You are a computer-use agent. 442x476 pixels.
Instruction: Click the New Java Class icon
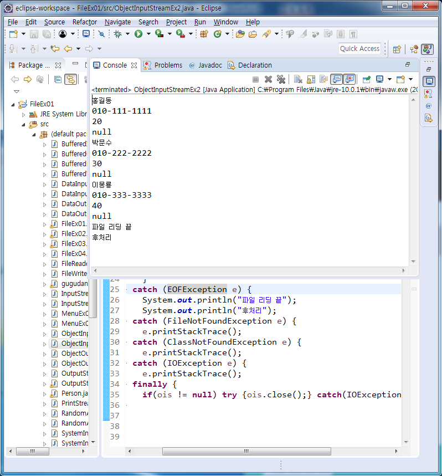(218, 34)
